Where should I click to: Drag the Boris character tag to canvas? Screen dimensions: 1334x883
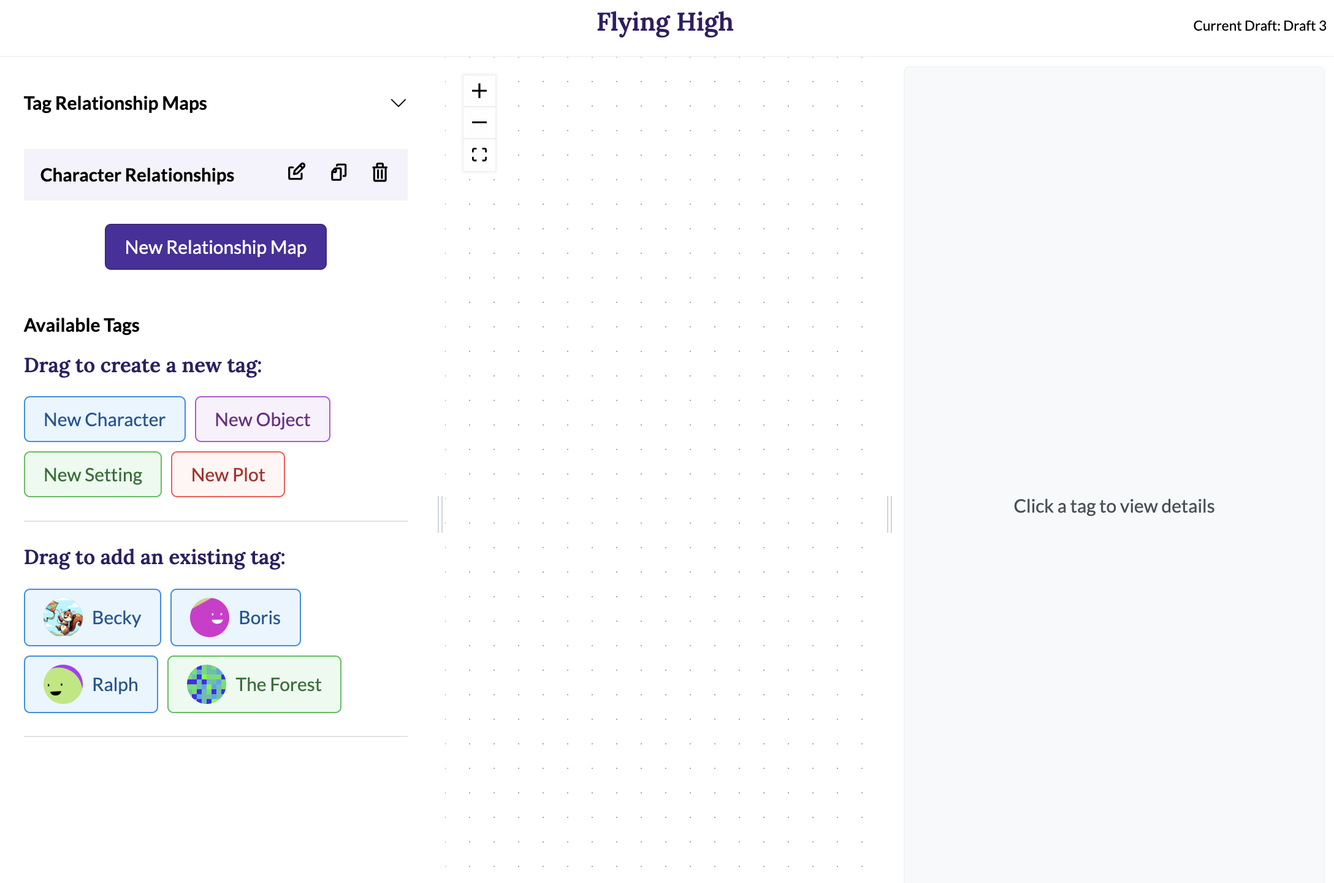pos(235,617)
